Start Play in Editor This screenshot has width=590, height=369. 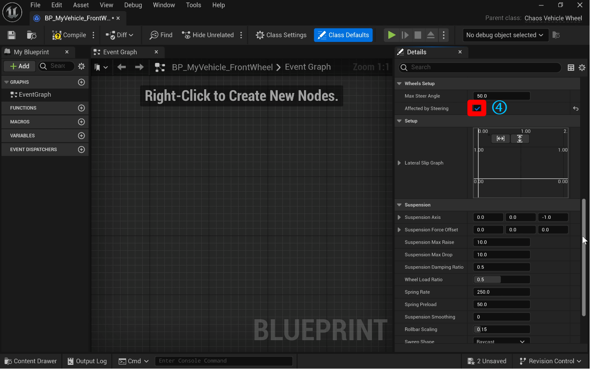coord(392,35)
